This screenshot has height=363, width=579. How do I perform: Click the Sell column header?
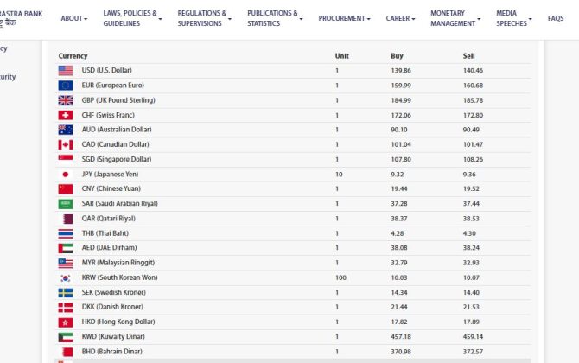[x=468, y=55]
